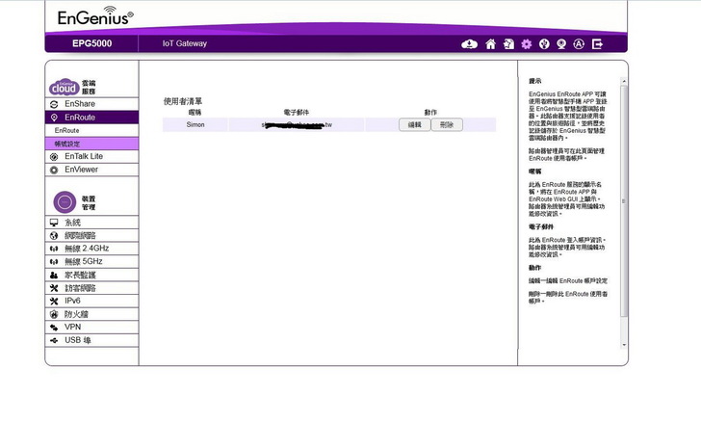Screen dimensions: 701x422
Task: Open EnShare in the sidebar
Action: pos(80,103)
